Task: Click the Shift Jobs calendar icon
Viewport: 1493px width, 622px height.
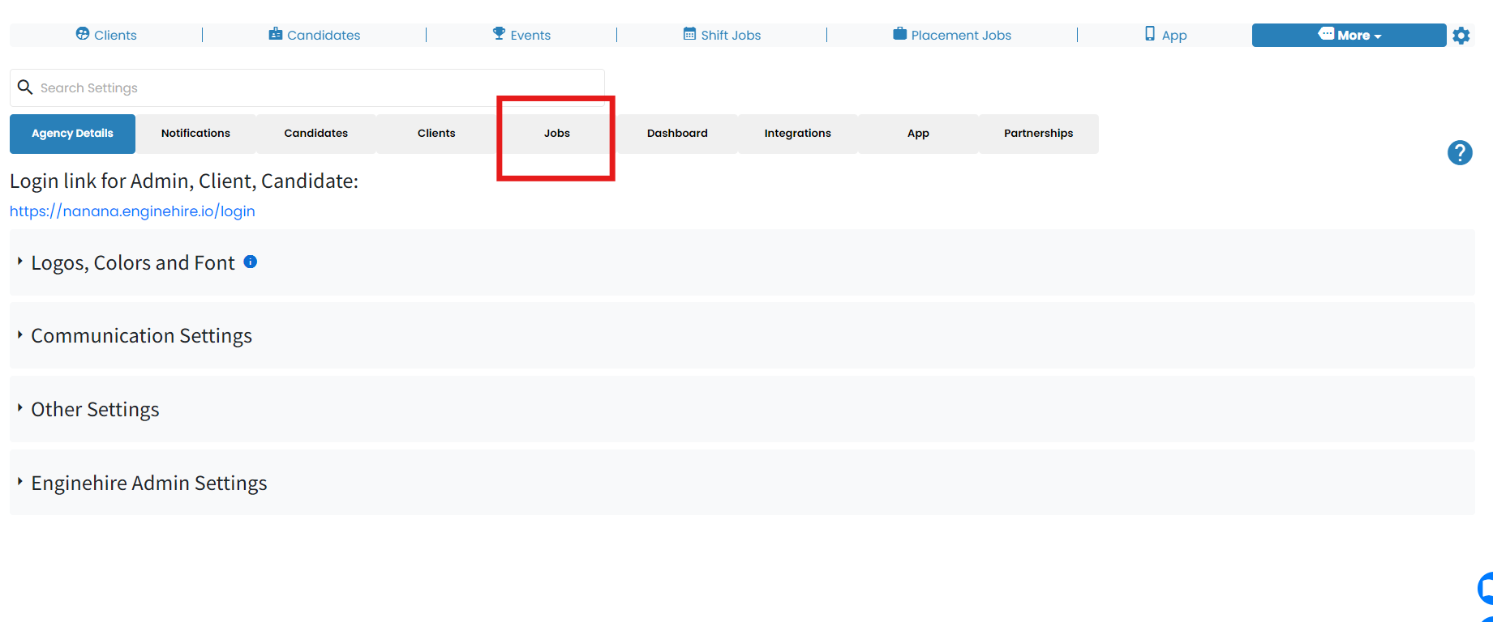Action: (x=689, y=34)
